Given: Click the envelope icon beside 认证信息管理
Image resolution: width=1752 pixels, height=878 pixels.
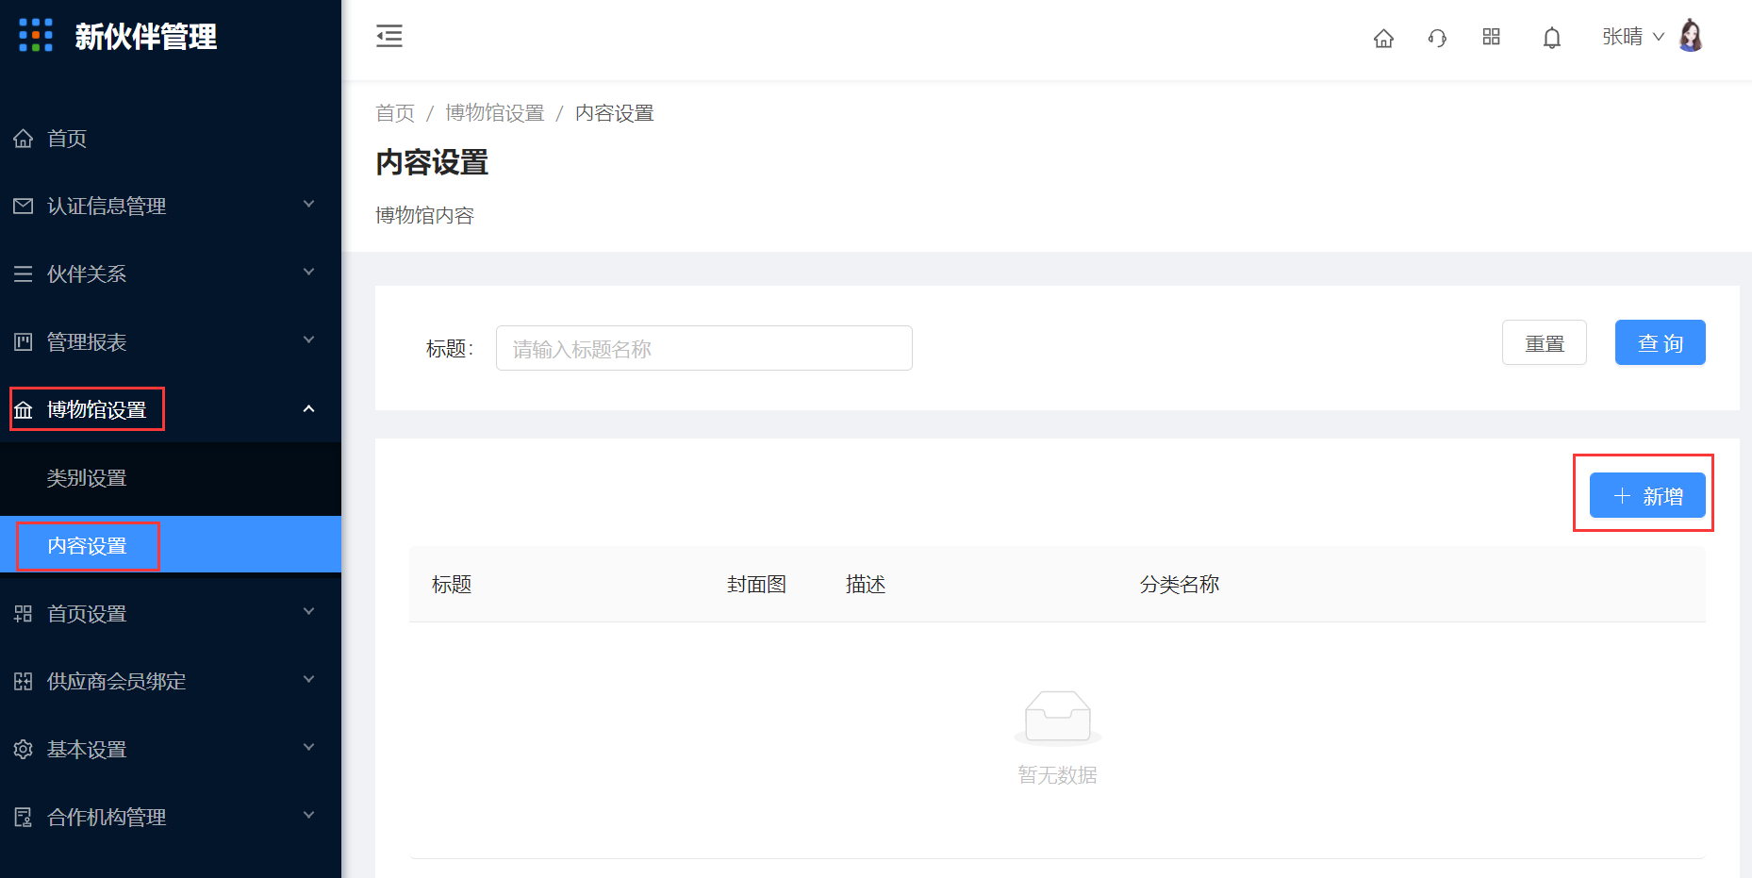Looking at the screenshot, I should pos(24,207).
